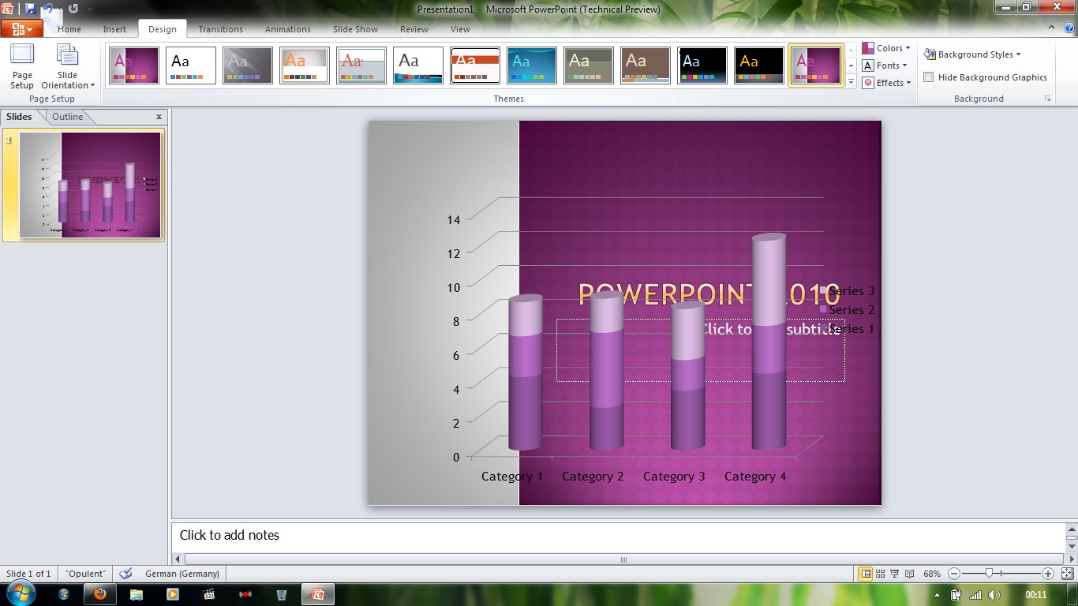Click the notes area to add notes
1078x606 pixels.
[x=618, y=536]
